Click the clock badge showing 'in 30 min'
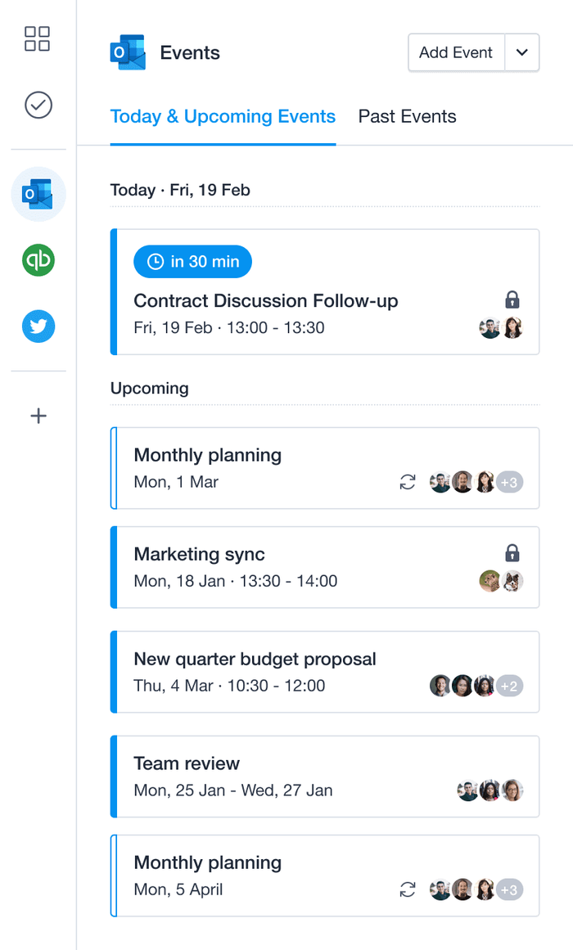The height and width of the screenshot is (950, 573). click(192, 262)
